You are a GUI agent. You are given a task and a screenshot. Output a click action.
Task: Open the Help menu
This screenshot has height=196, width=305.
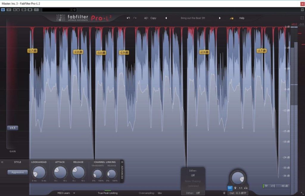tap(242, 18)
